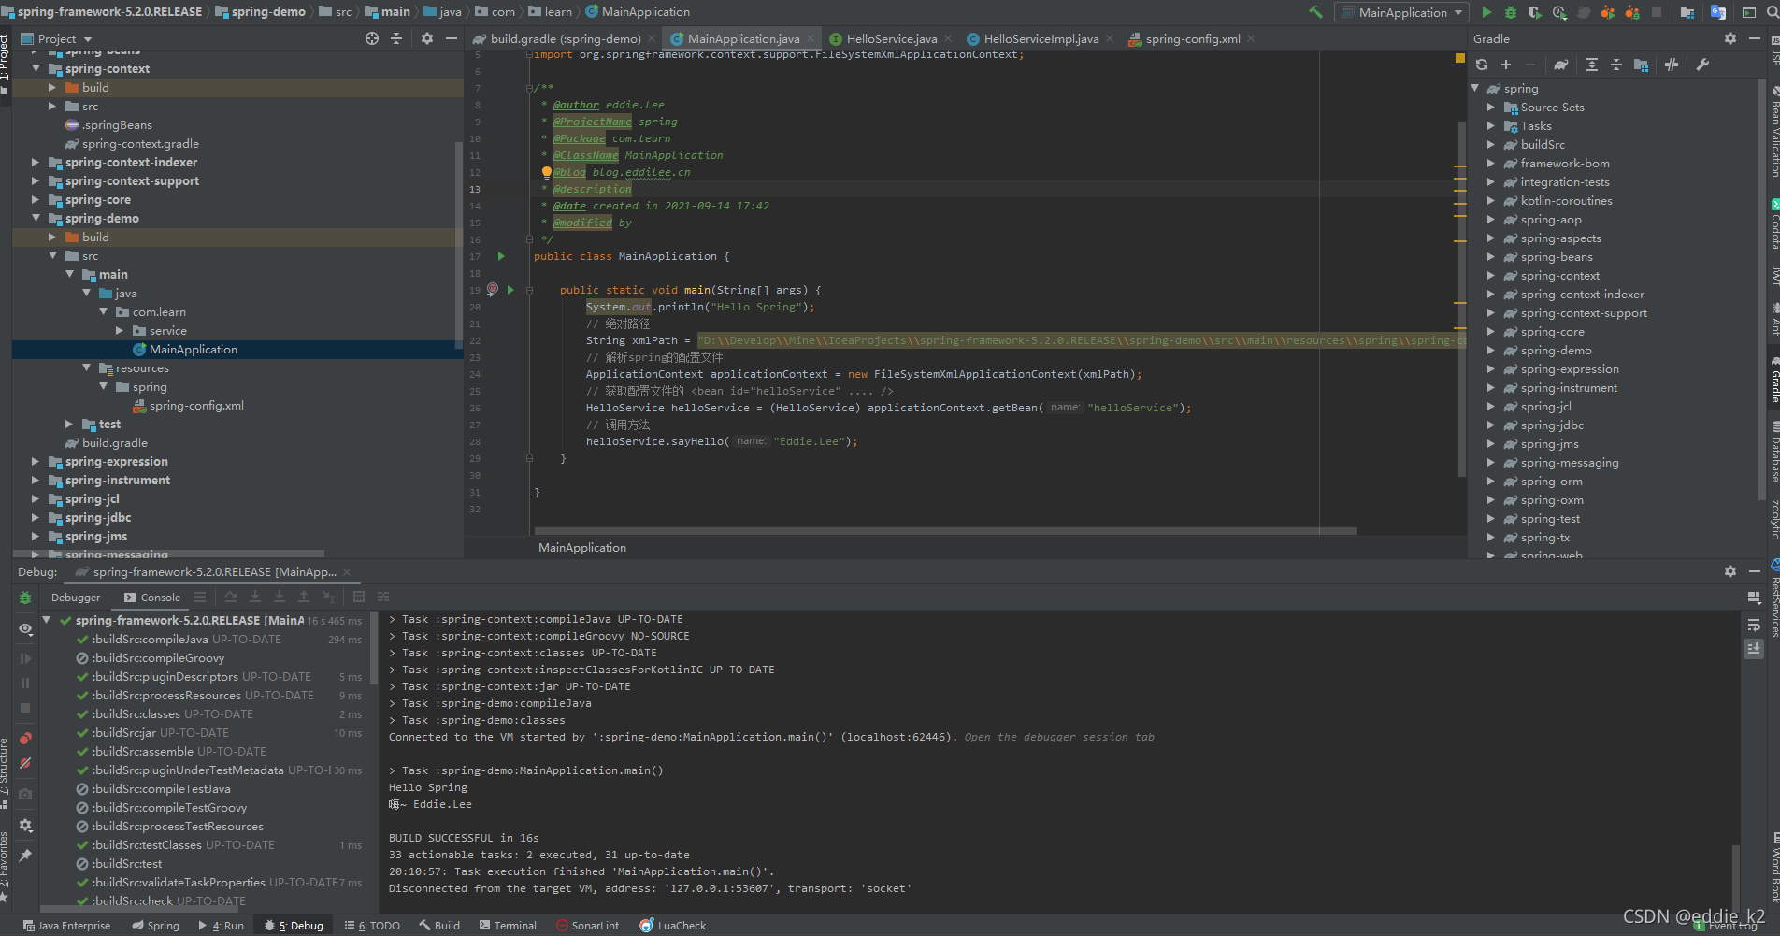Open the Terminal tool window button
1780x936 pixels.
pyautogui.click(x=508, y=925)
